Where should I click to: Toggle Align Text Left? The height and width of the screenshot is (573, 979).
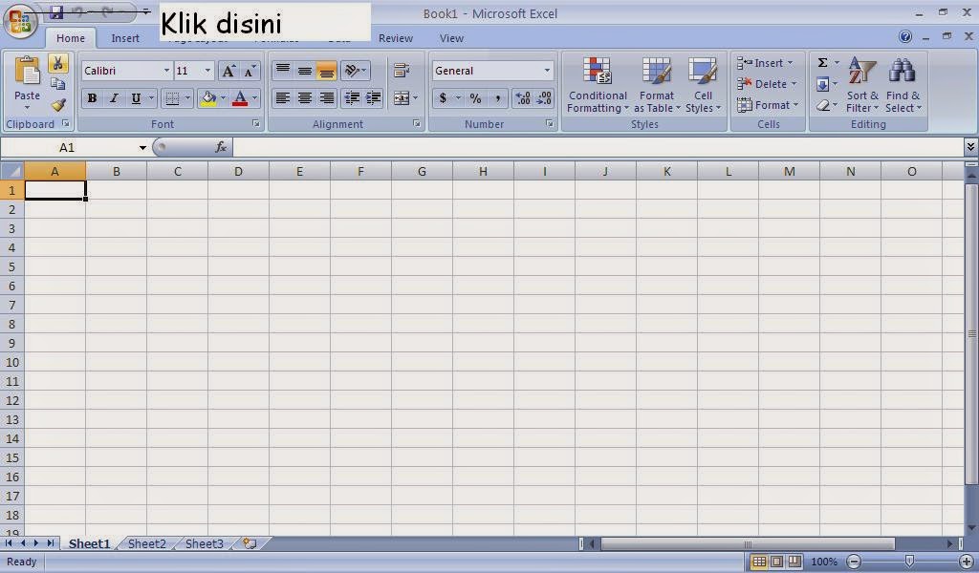click(283, 98)
